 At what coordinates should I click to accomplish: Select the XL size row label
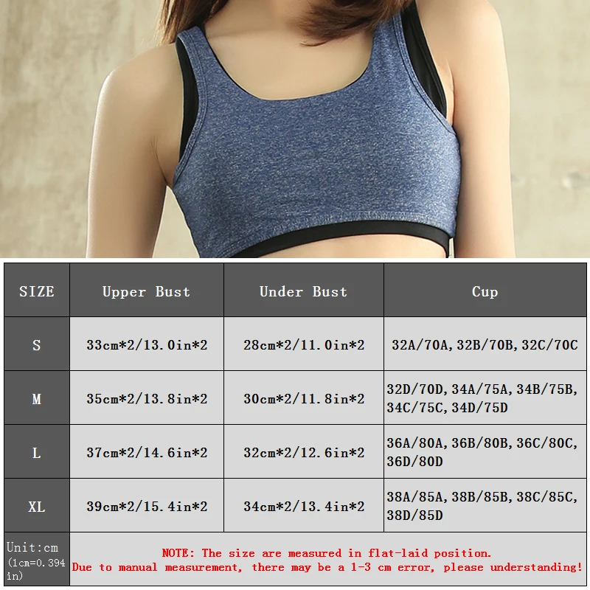click(x=37, y=505)
